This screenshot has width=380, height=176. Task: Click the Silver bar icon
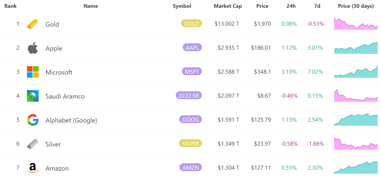tap(32, 144)
